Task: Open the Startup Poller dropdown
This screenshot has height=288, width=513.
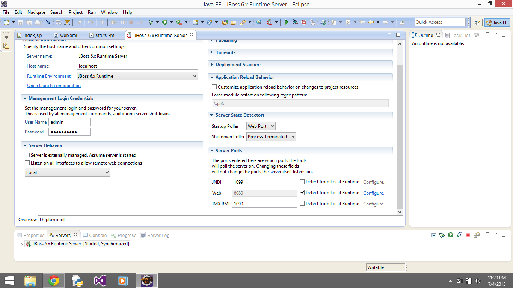Action: tap(261, 126)
